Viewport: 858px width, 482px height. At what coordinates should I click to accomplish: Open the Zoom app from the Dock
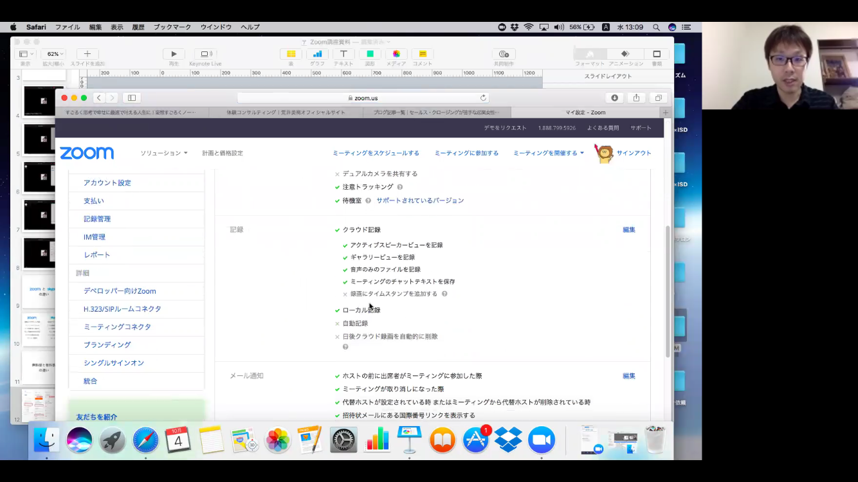(x=542, y=440)
